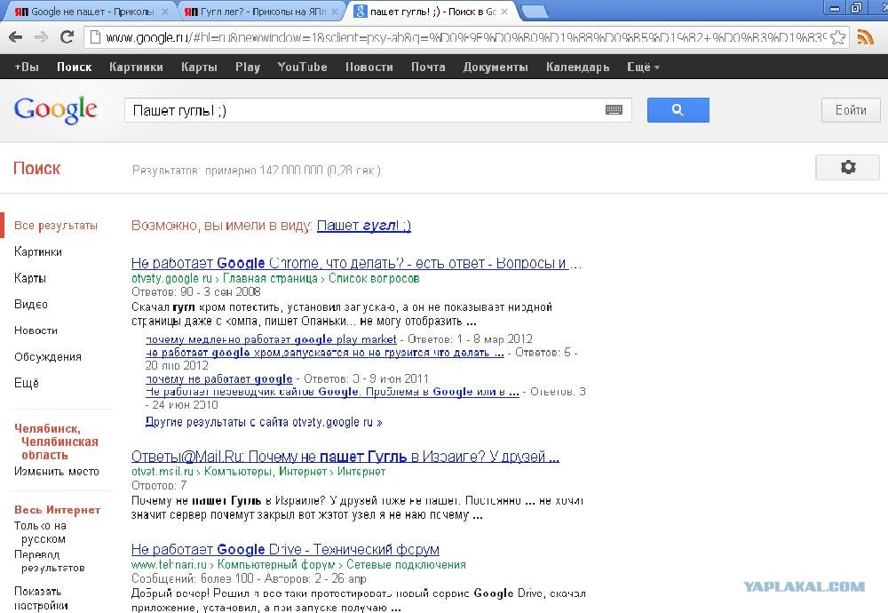The image size is (888, 613).
Task: Expand 'Показать настройки' in sidebar
Action: (41, 598)
